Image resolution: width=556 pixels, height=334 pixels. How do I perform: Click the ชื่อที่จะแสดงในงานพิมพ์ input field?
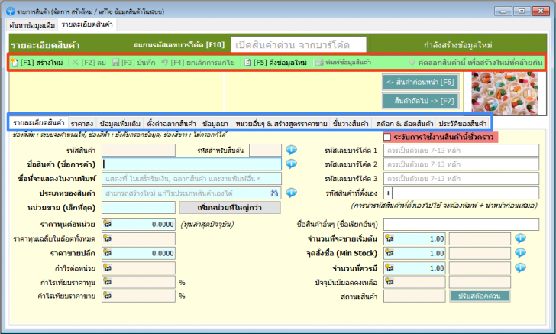(x=192, y=179)
